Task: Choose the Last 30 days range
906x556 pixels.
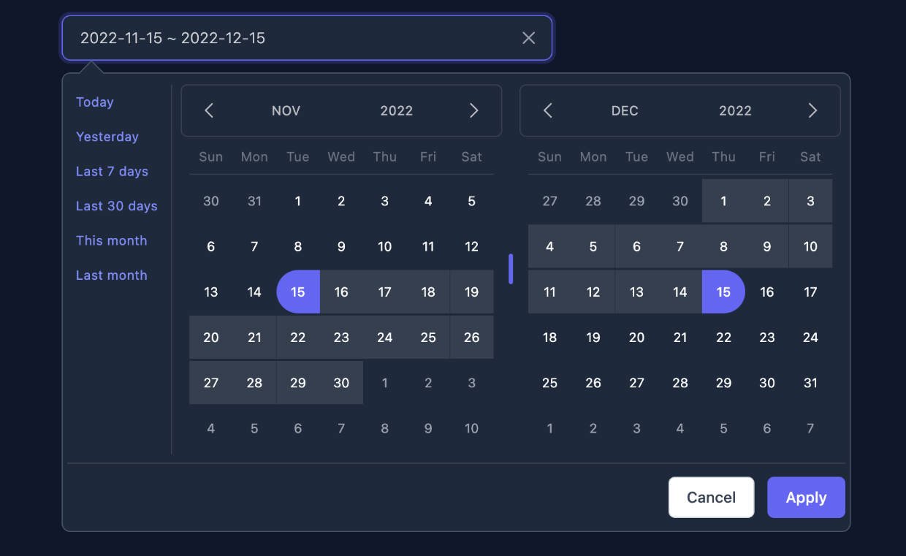Action: click(x=116, y=205)
